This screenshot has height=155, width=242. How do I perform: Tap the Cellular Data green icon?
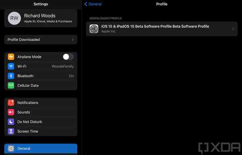pos(11,86)
